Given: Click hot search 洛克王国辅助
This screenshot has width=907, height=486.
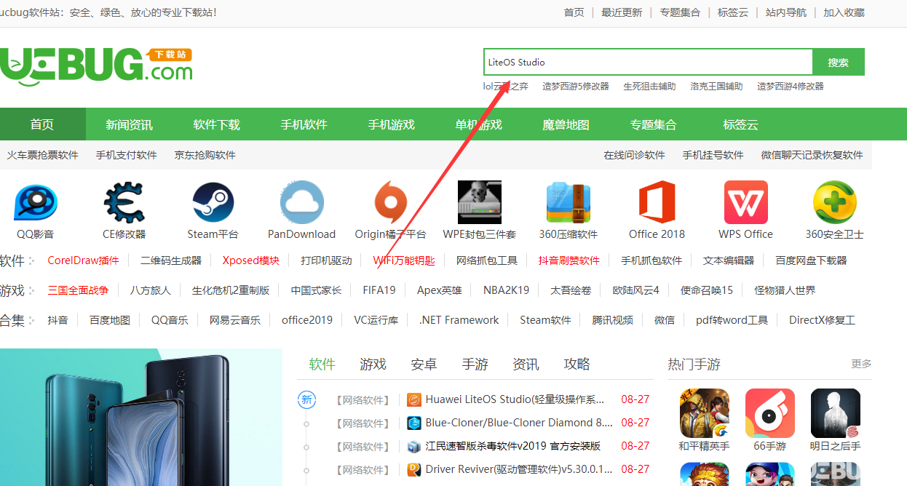Looking at the screenshot, I should coord(717,86).
